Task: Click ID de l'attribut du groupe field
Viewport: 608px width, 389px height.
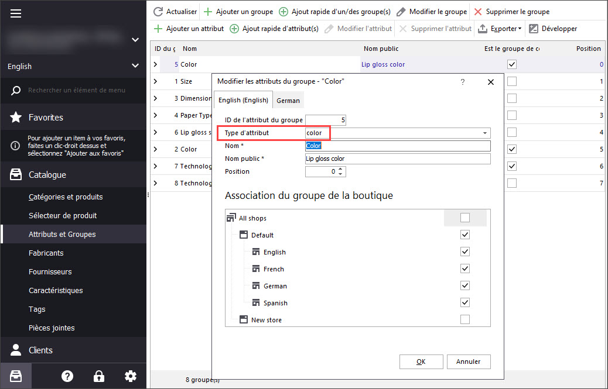Action: (x=326, y=120)
